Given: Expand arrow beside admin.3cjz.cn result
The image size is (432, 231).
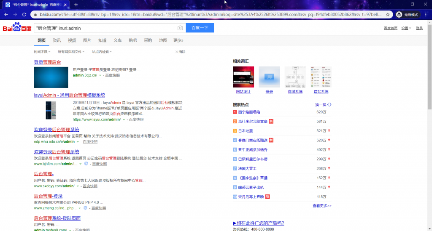Looking at the screenshot, I should click(100, 75).
